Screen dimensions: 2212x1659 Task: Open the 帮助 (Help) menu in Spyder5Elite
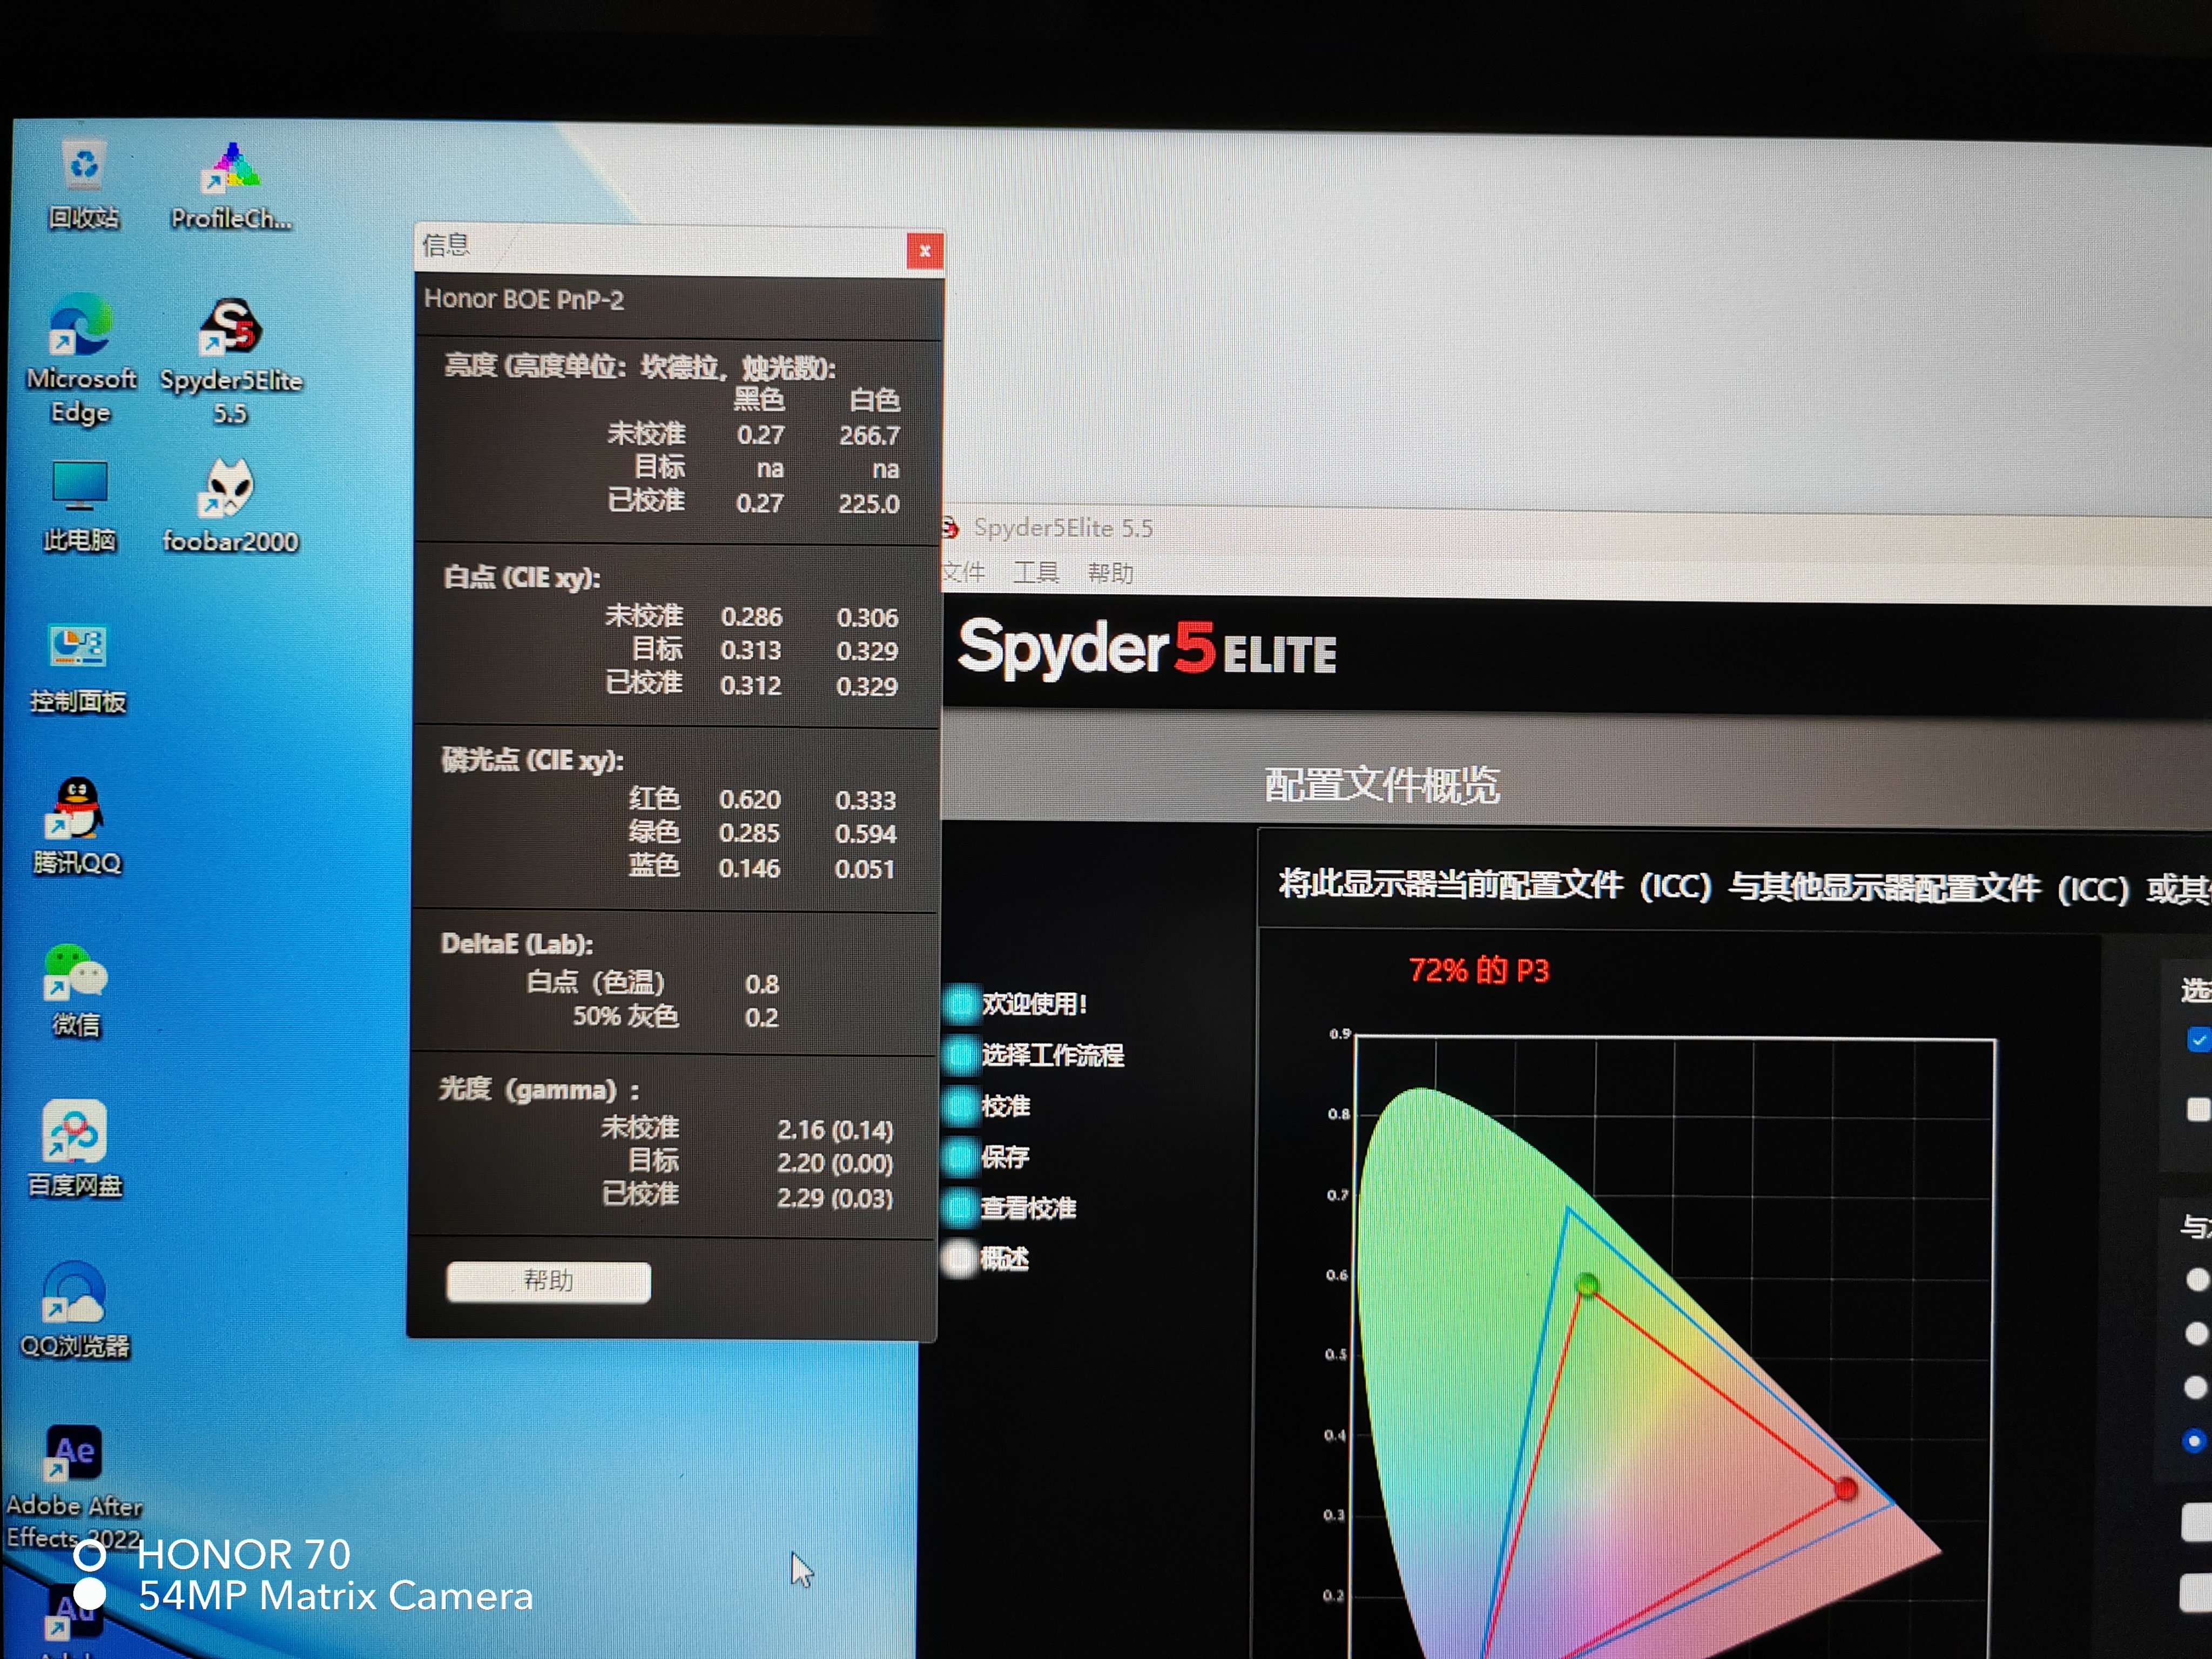coord(1110,574)
